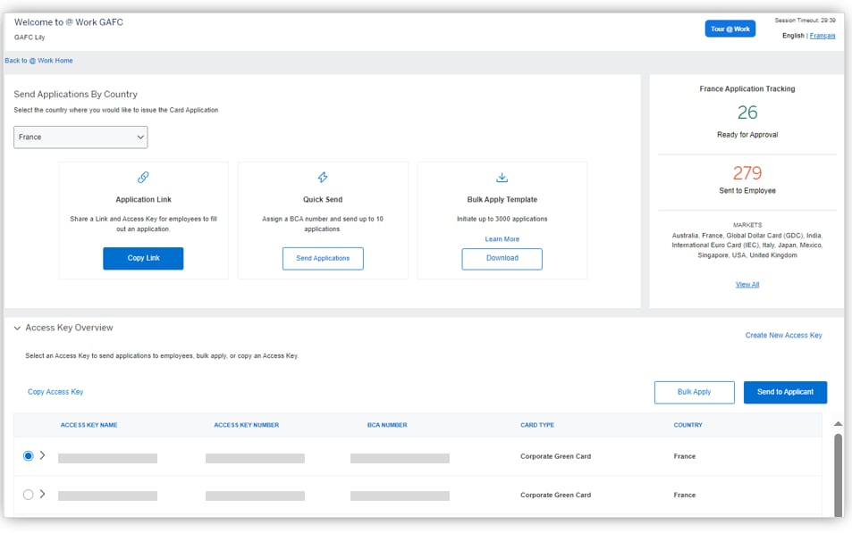The height and width of the screenshot is (533, 852).
Task: Click the Create New Access Key link
Action: pos(783,336)
